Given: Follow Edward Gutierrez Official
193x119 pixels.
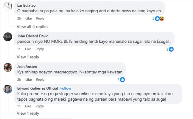Looking at the screenshot, I should (66, 88).
